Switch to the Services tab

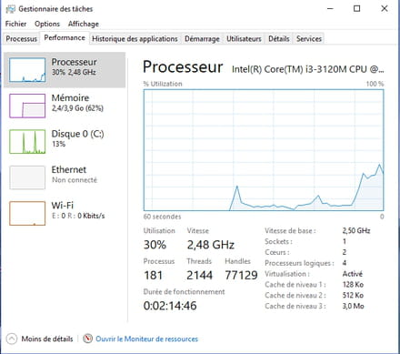[309, 39]
